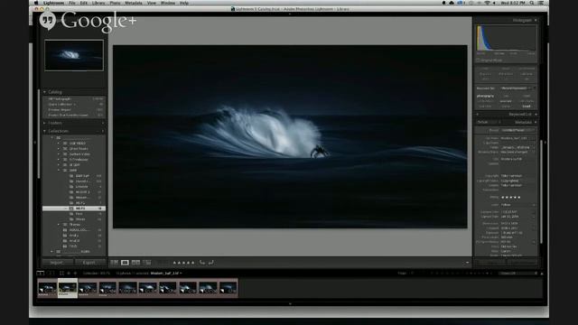Open the Photo menu

(115, 3)
